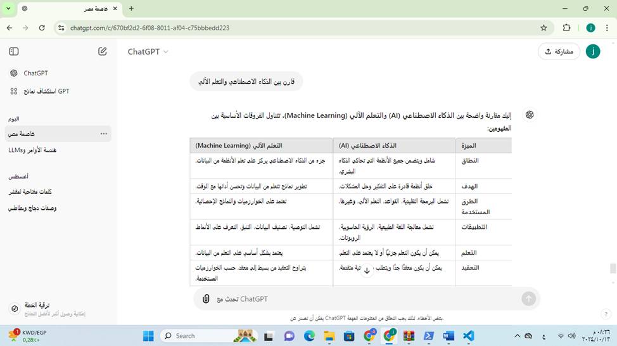Viewport: 617px width, 346px height.
Task: Click the attach file paperclip icon
Action: [206, 298]
